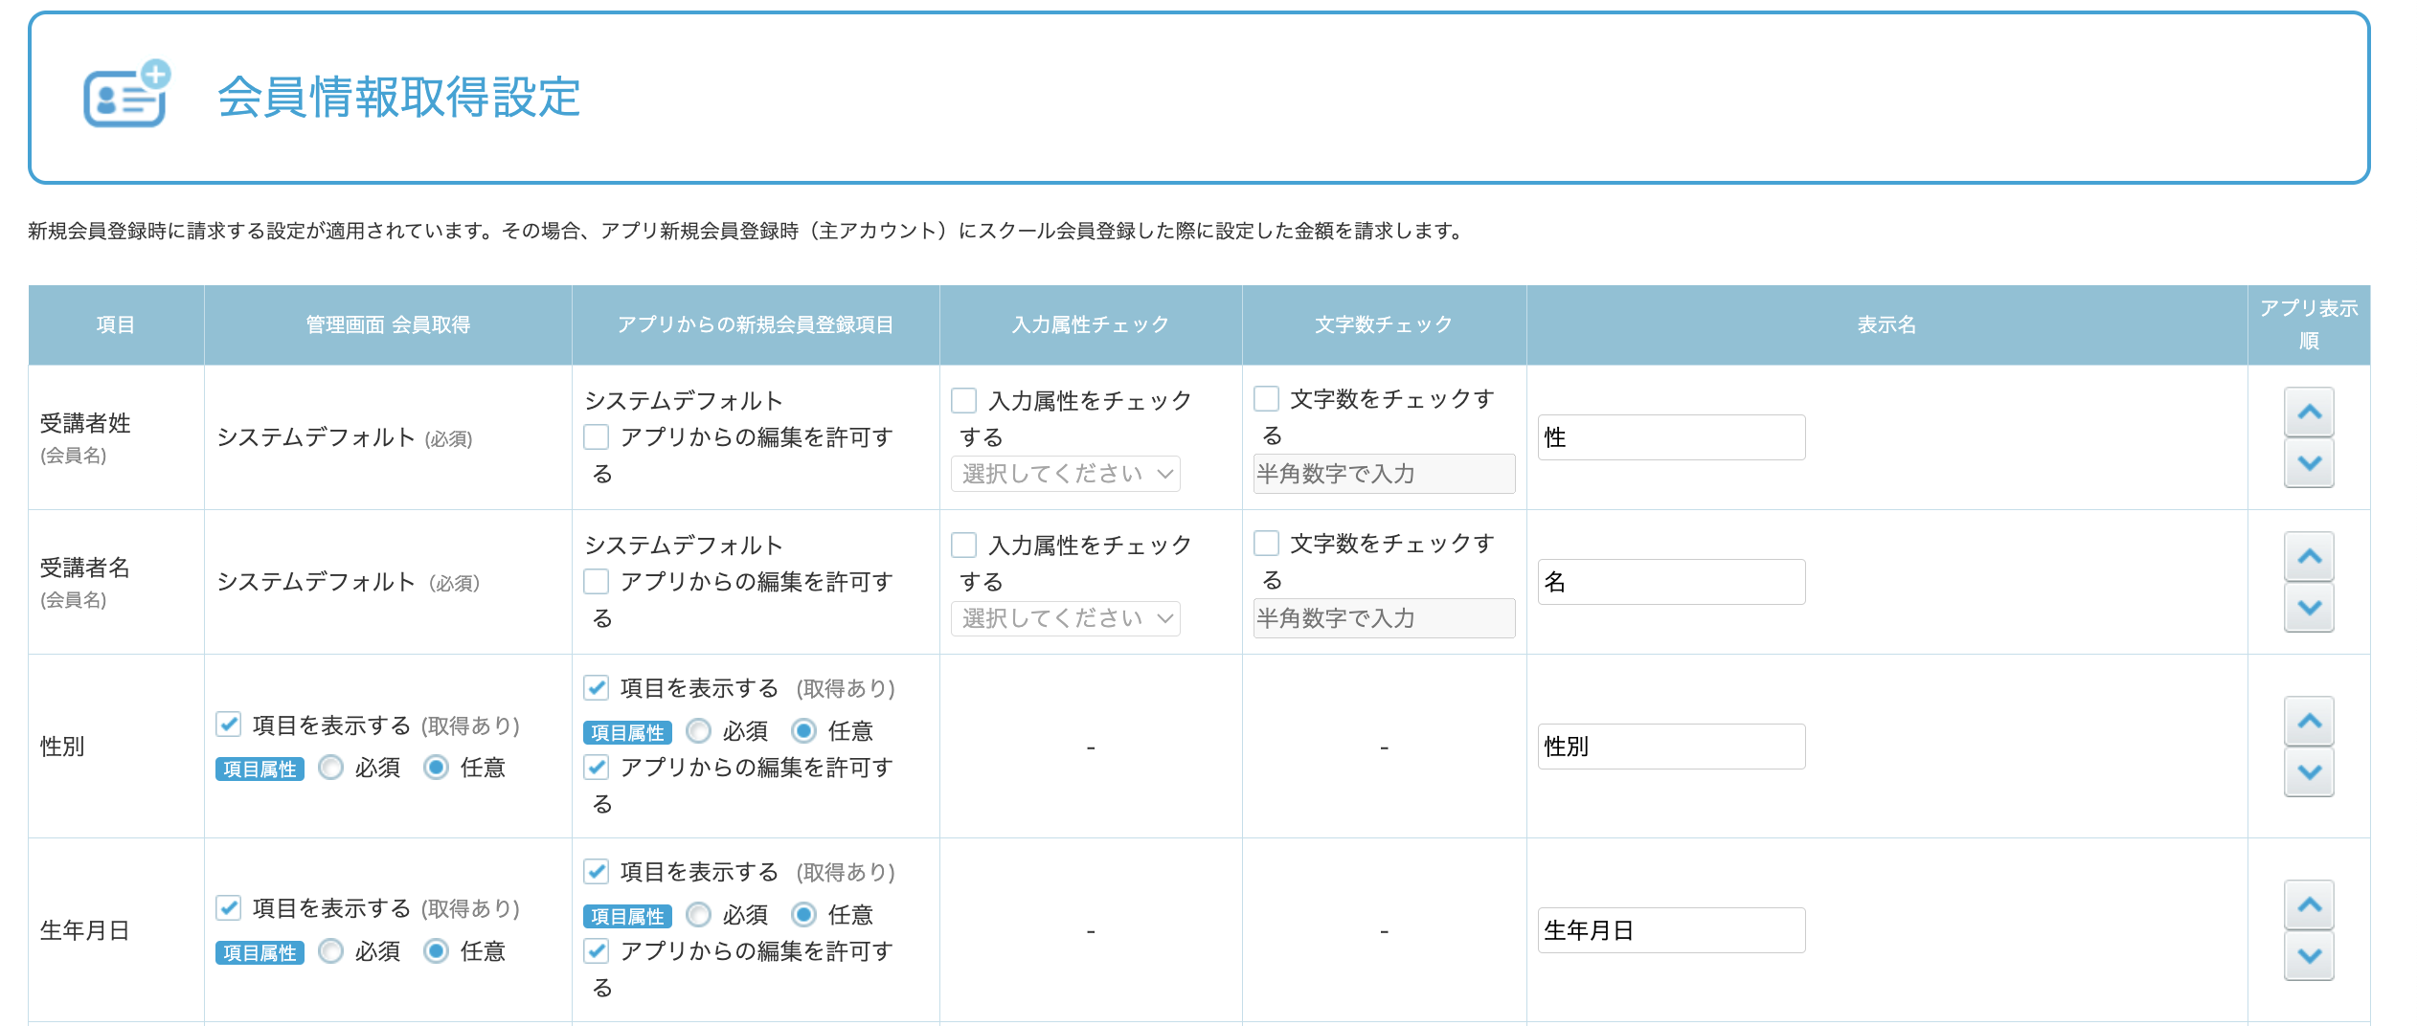
Task: Select 任意 for 生年月日 in 管理画面 column
Action: pyautogui.click(x=437, y=951)
